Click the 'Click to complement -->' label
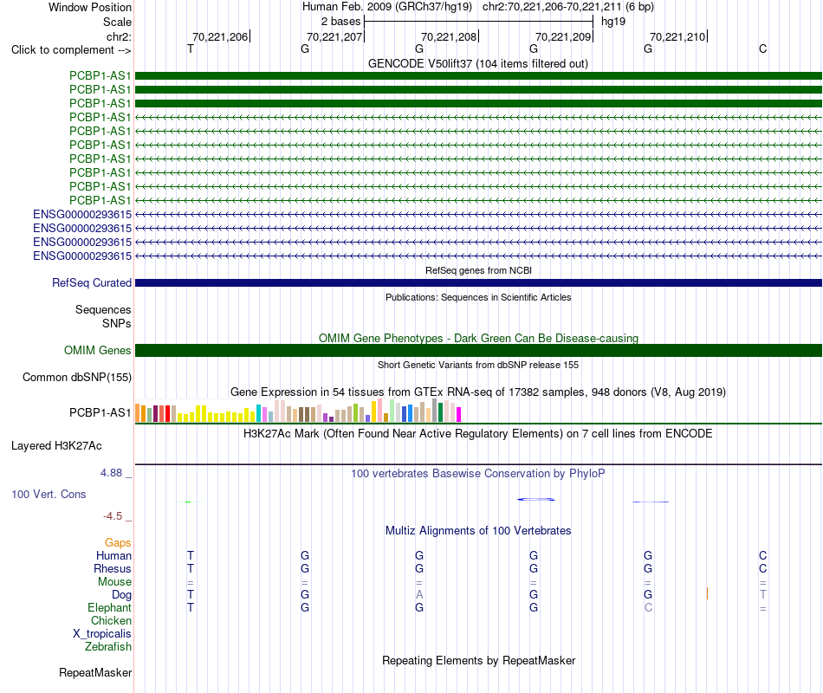This screenshot has height=693, width=823. pyautogui.click(x=71, y=50)
